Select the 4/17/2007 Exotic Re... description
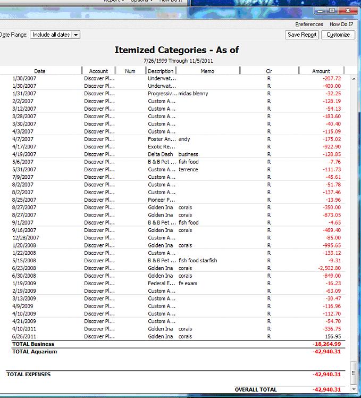 coord(161,147)
